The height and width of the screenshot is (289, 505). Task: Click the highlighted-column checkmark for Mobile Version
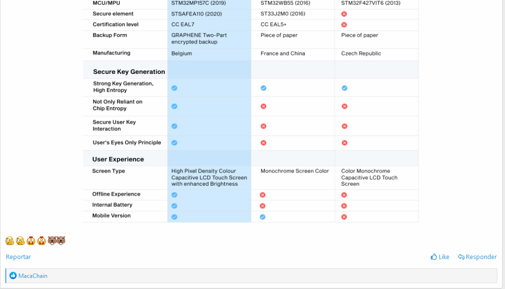click(174, 217)
